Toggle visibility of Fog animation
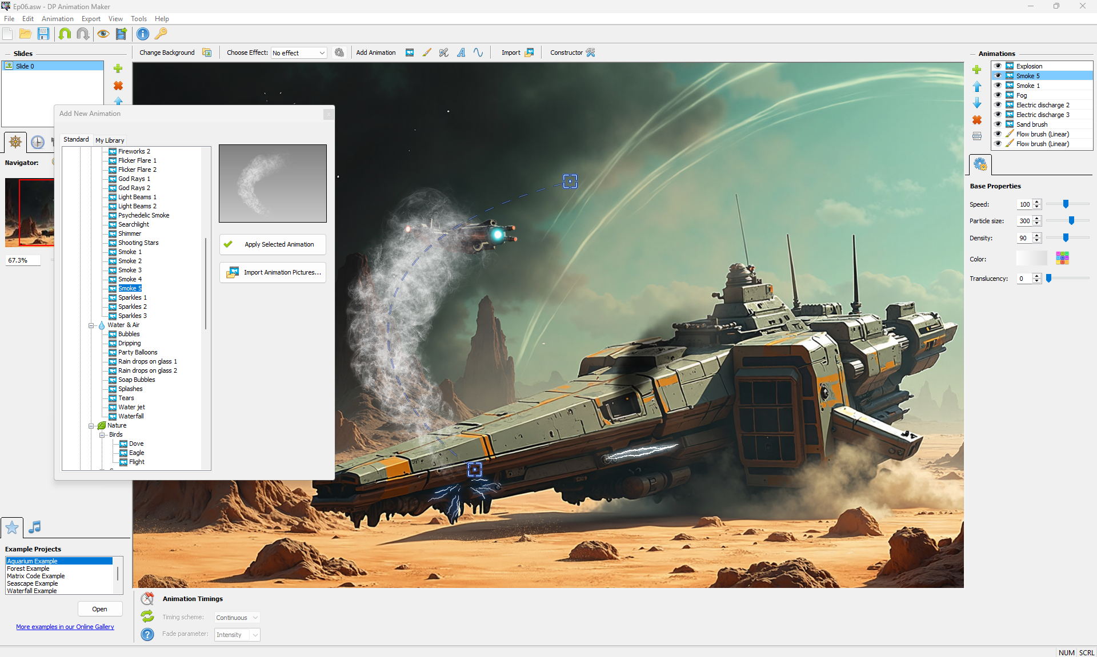This screenshot has width=1097, height=657. click(998, 95)
